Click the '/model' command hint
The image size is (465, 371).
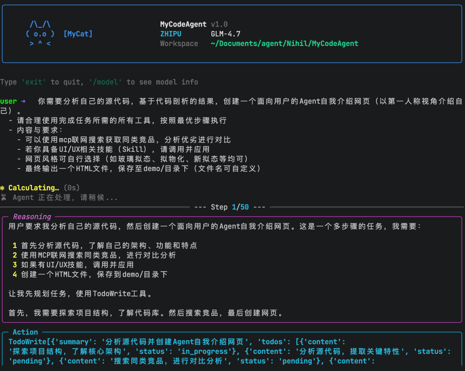click(105, 82)
